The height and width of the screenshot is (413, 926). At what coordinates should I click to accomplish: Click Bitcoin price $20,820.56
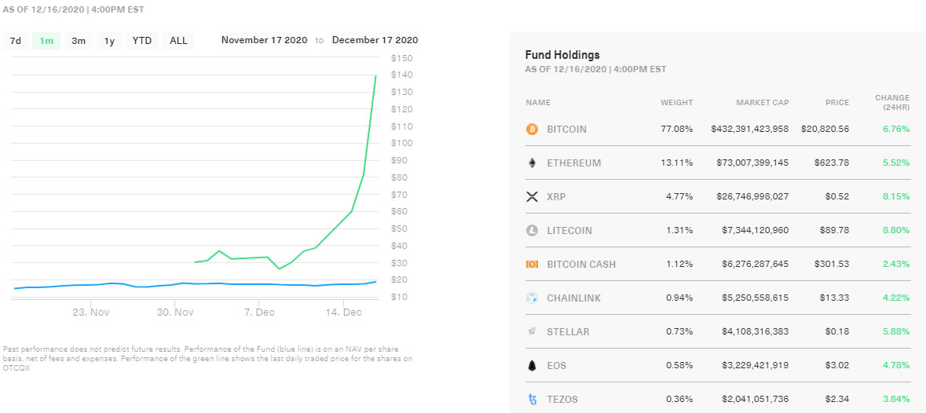(825, 129)
